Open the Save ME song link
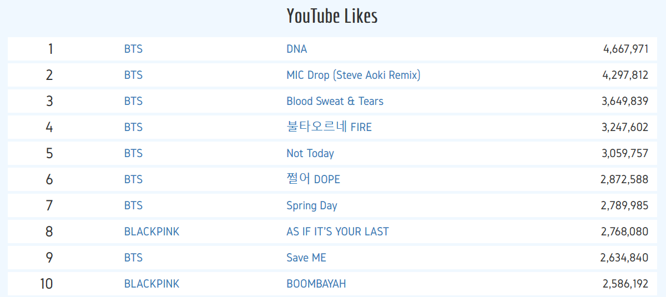Viewport: 666px width, 297px height. point(306,258)
